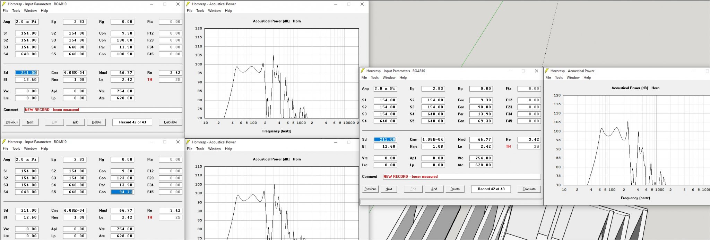
Task: Click Record 42 of 43 in Con 90.00 window
Action: (491, 189)
